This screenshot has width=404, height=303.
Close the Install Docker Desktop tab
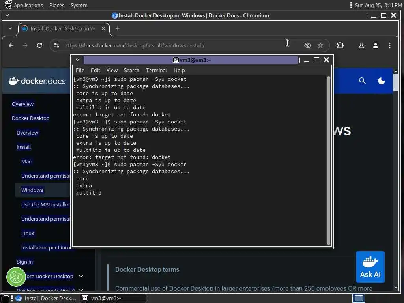pyautogui.click(x=103, y=28)
